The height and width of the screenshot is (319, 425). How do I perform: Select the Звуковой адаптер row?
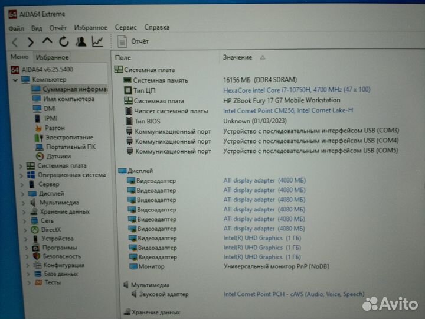pyautogui.click(x=248, y=294)
